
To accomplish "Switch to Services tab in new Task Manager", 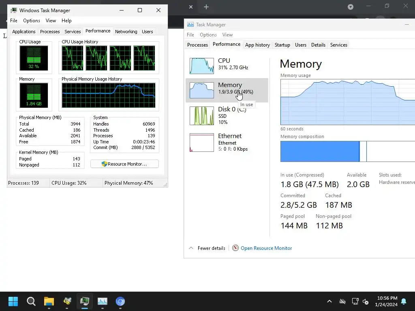I will [x=339, y=45].
